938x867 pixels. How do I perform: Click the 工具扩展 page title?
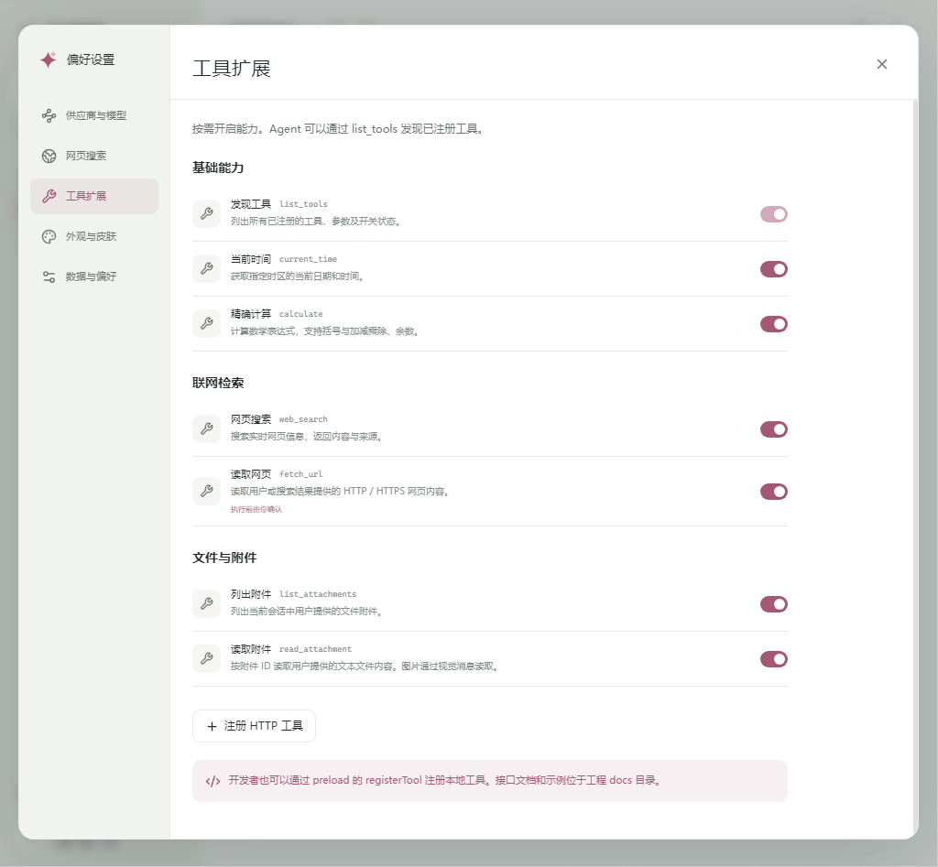pyautogui.click(x=232, y=68)
